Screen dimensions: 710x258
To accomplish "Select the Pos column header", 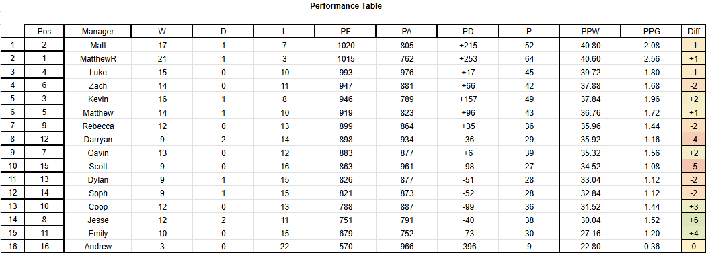I will (44, 31).
